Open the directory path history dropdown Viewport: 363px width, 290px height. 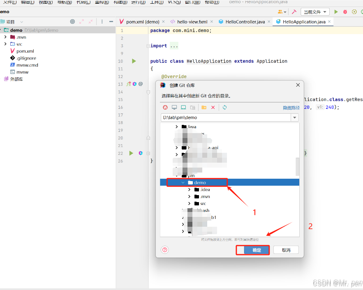pyautogui.click(x=294, y=117)
